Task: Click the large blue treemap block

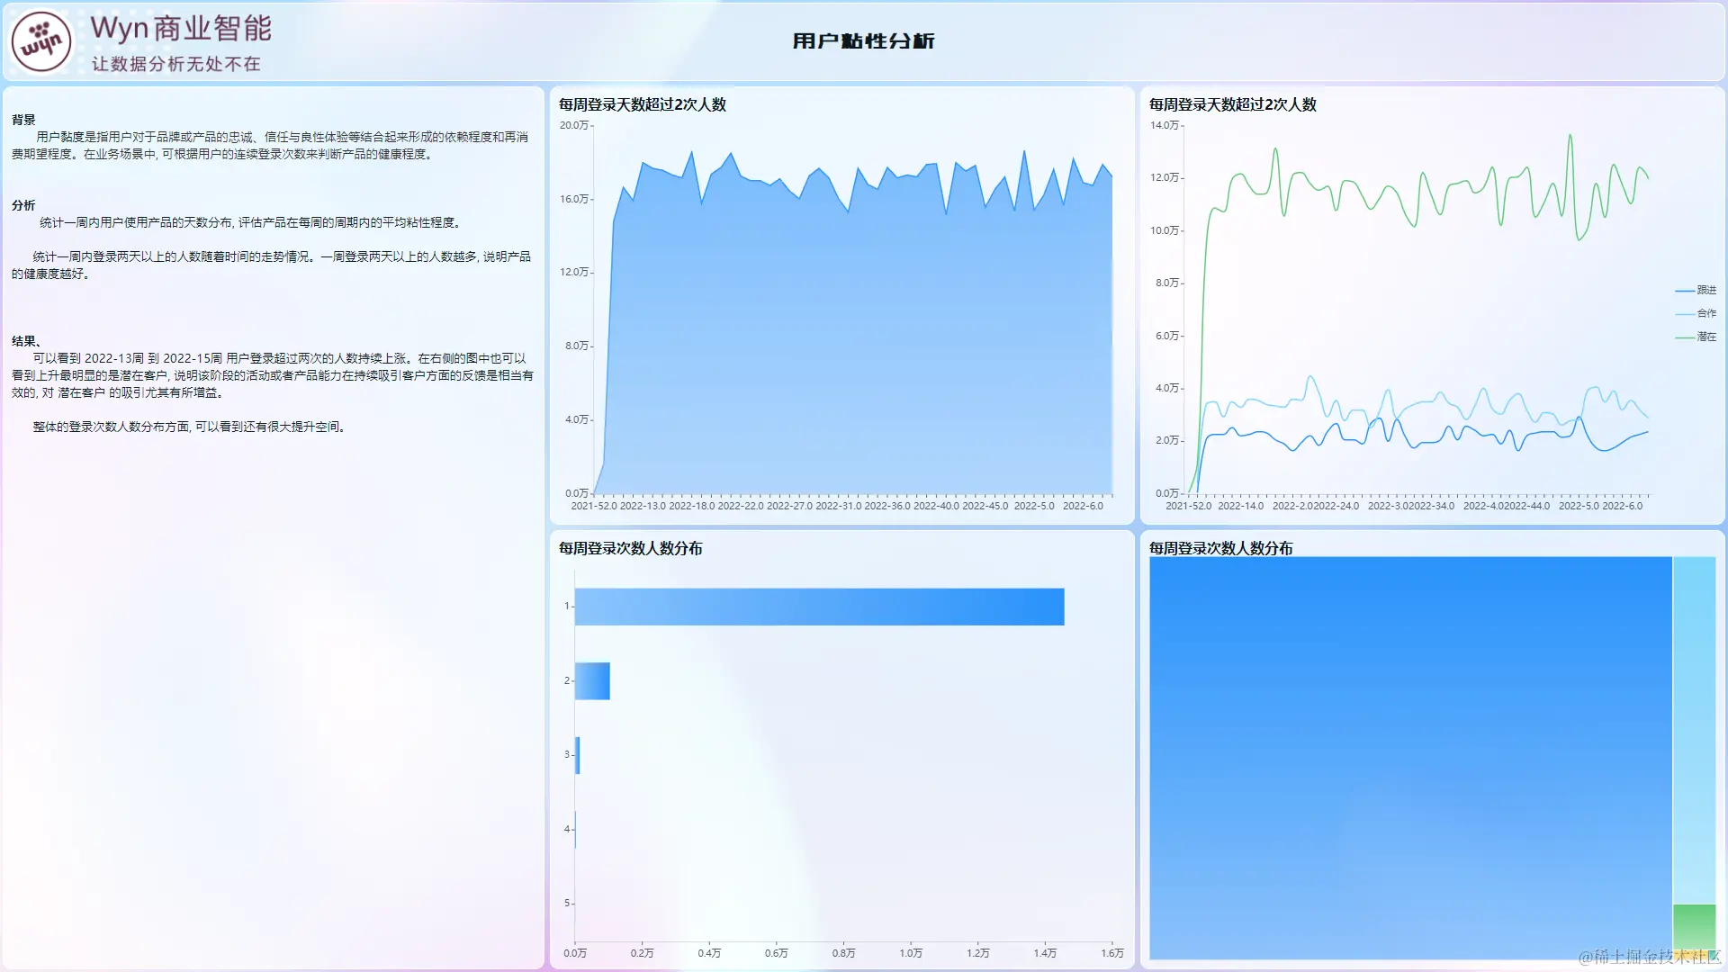Action: click(1410, 758)
